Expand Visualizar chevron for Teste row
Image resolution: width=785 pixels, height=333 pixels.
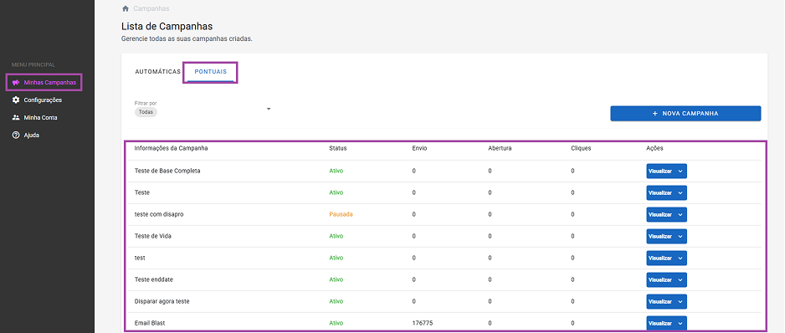680,192
